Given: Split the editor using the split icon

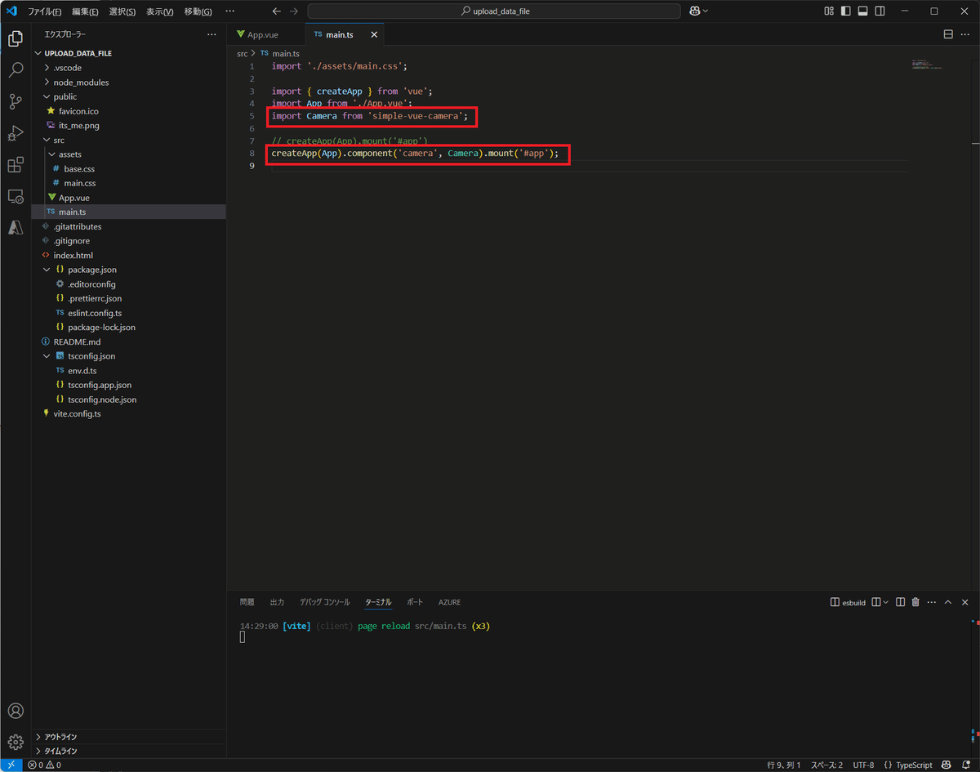Looking at the screenshot, I should click(947, 34).
